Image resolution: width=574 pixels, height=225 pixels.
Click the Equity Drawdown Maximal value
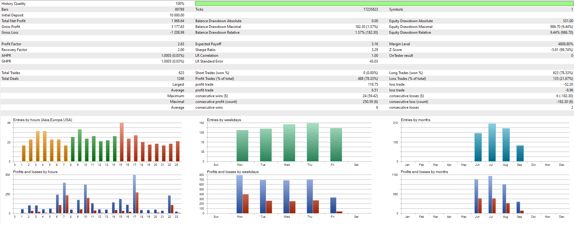[x=561, y=27]
